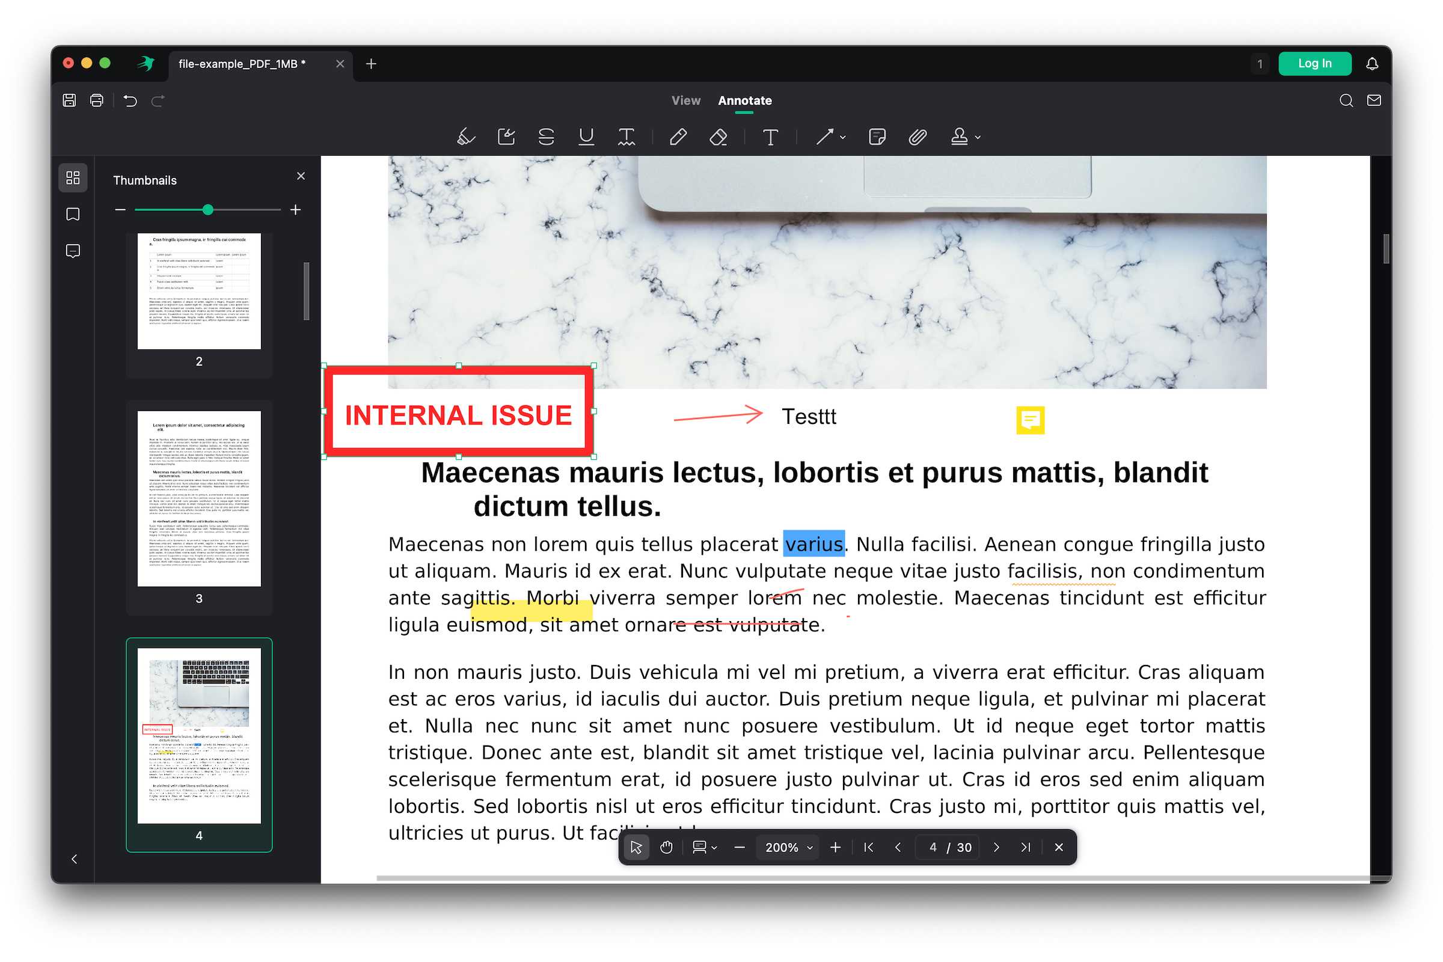Save the document with the floppy disk icon
Viewport: 1443px width, 962px height.
pyautogui.click(x=69, y=100)
